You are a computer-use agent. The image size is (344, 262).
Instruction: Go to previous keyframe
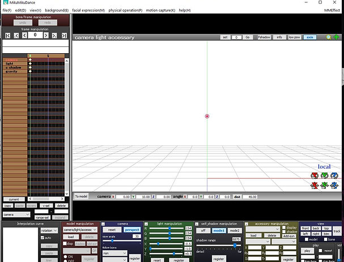pos(16,36)
